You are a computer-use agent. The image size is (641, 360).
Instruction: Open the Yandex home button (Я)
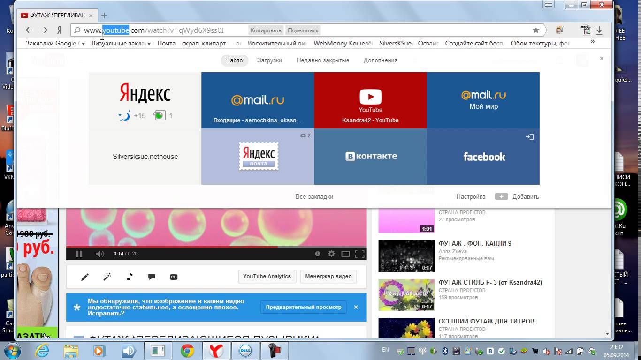coord(59,30)
